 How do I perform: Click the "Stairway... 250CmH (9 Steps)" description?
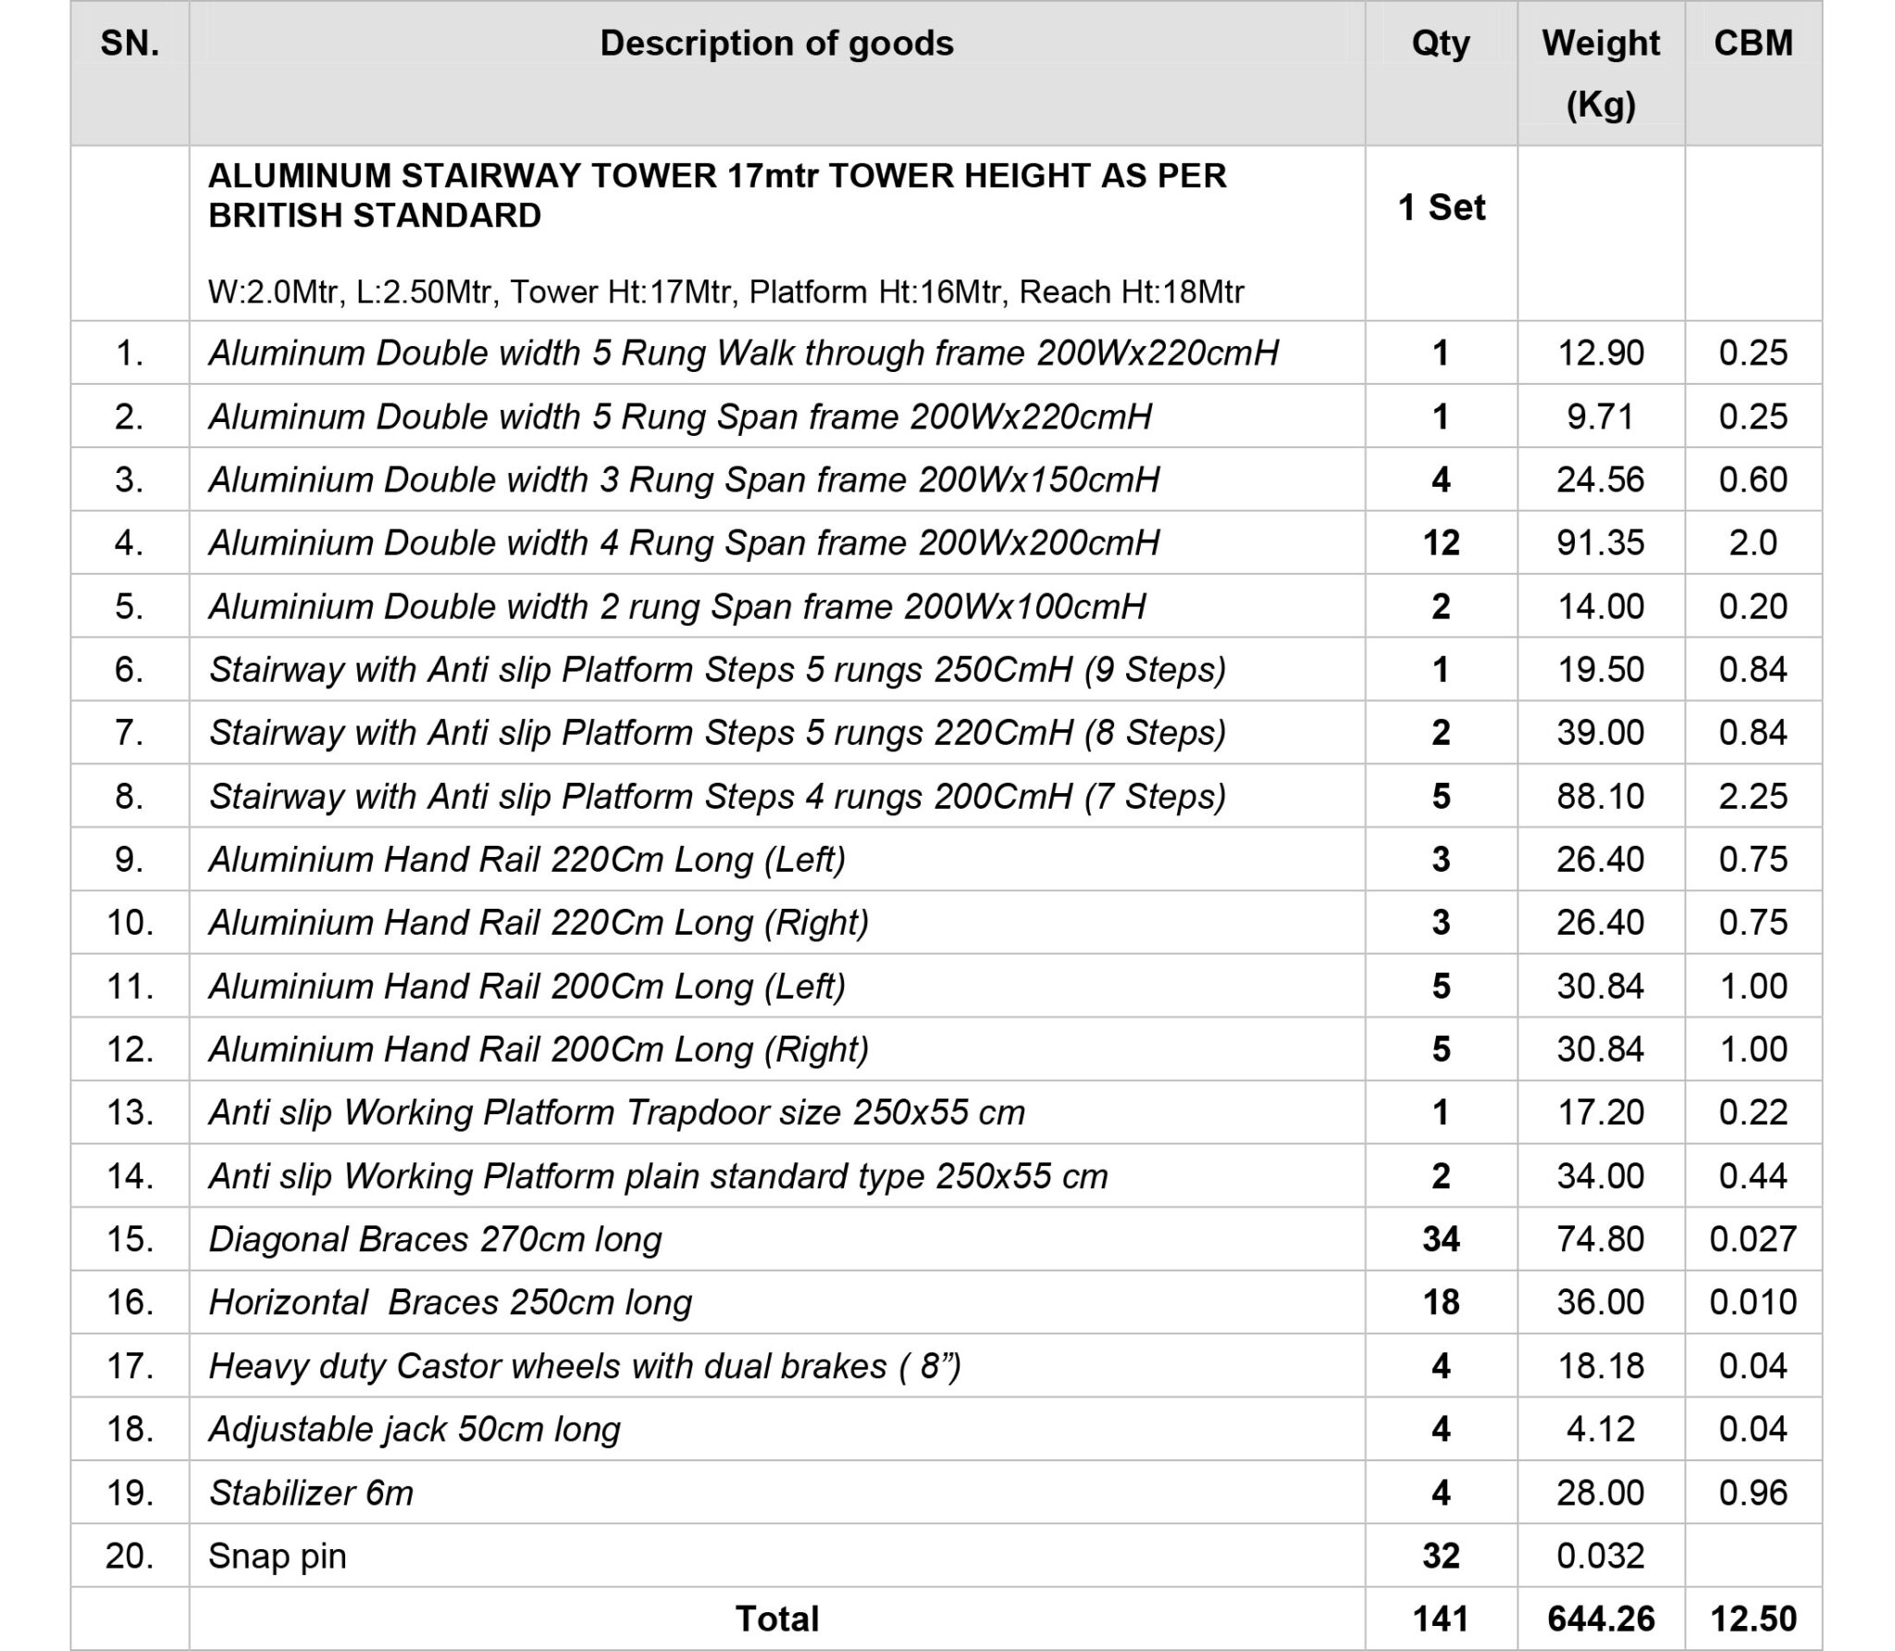click(717, 669)
